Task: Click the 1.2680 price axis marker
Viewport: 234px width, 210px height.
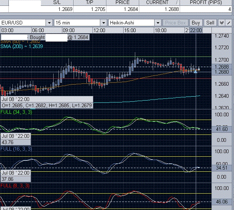Action: tap(222, 72)
